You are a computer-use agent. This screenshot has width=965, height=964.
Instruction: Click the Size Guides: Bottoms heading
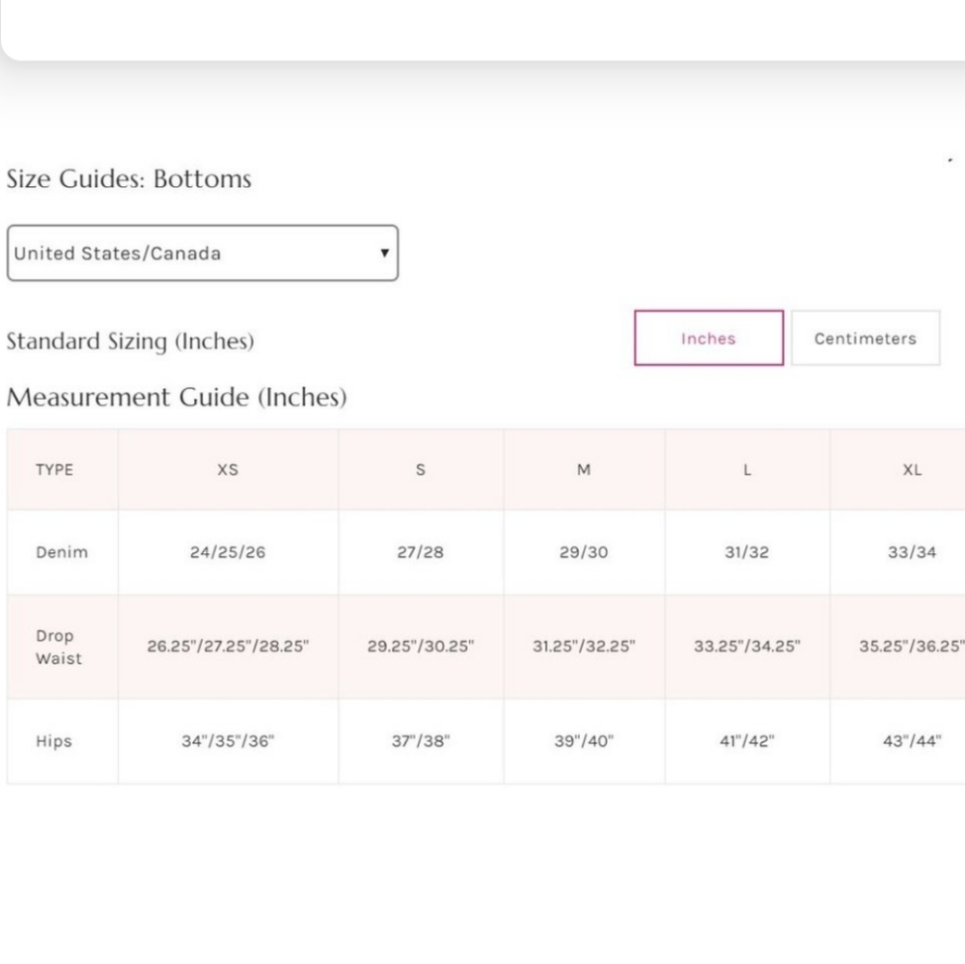point(129,179)
